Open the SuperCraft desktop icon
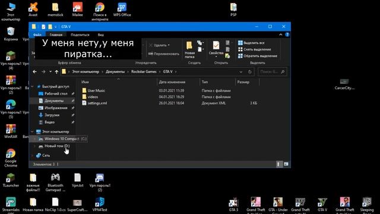 77,204
